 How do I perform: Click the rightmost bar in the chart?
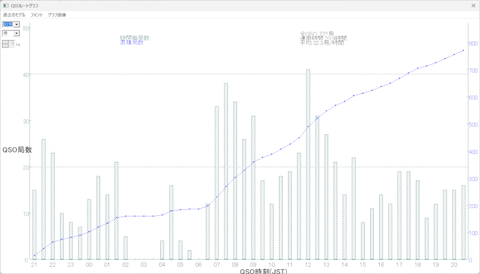463,222
